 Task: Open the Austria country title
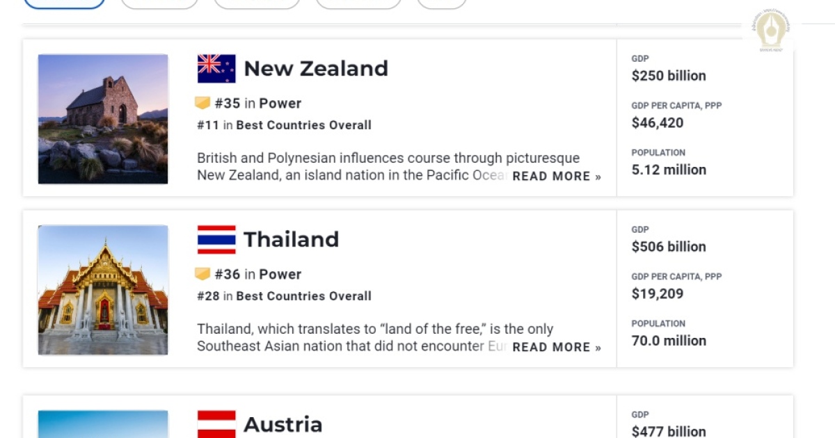(283, 424)
